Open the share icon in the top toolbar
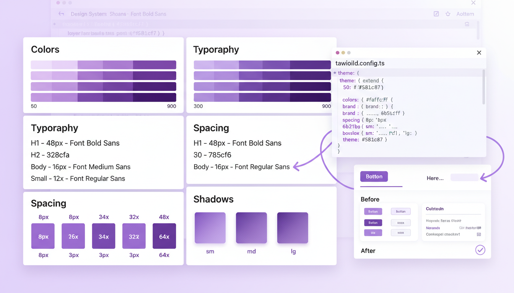The height and width of the screenshot is (293, 514). [x=436, y=13]
